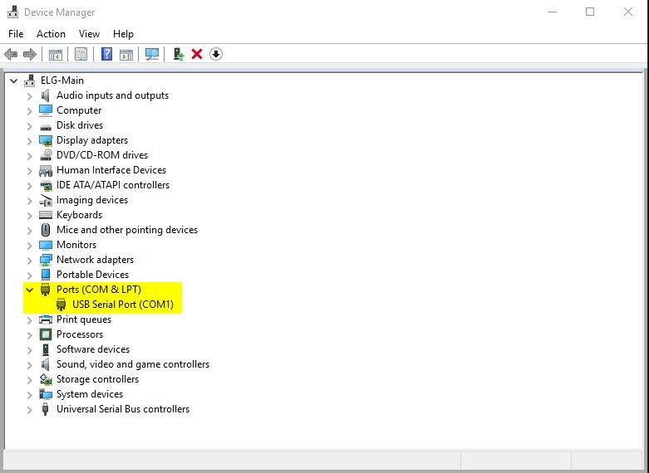The height and width of the screenshot is (473, 649).
Task: Expand the Display adapters category
Action: pos(30,140)
